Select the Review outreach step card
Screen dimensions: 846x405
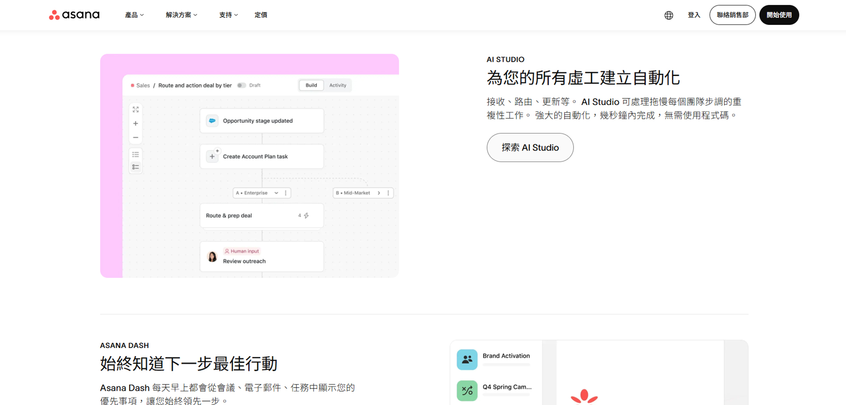(262, 257)
